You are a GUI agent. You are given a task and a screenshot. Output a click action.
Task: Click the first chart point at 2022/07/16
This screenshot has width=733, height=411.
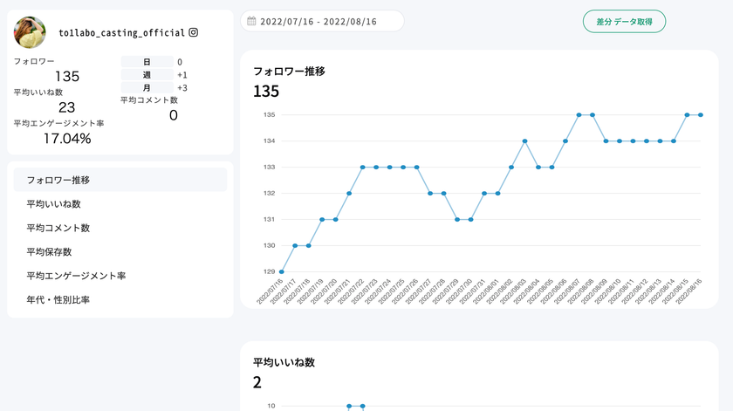coord(281,272)
